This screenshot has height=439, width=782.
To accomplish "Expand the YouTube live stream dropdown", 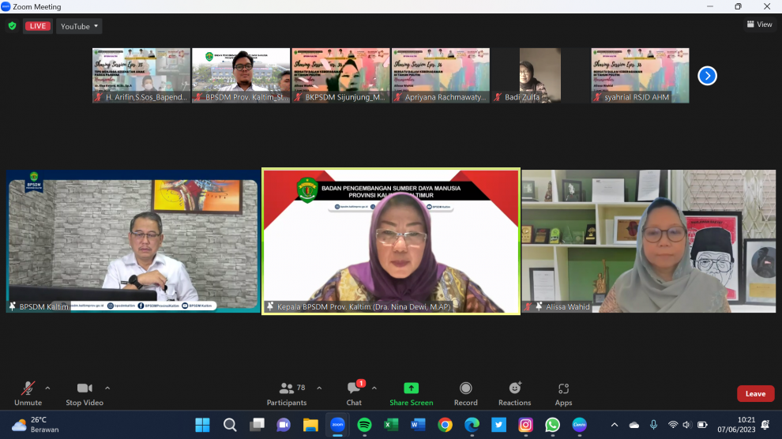I will tap(80, 26).
